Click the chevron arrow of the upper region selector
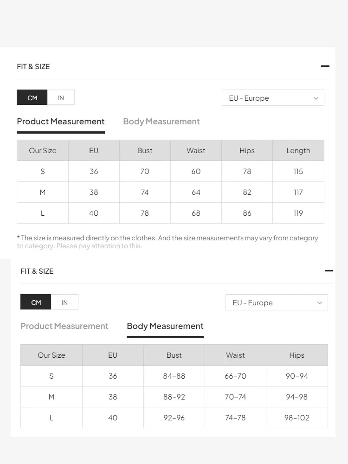 (x=316, y=98)
